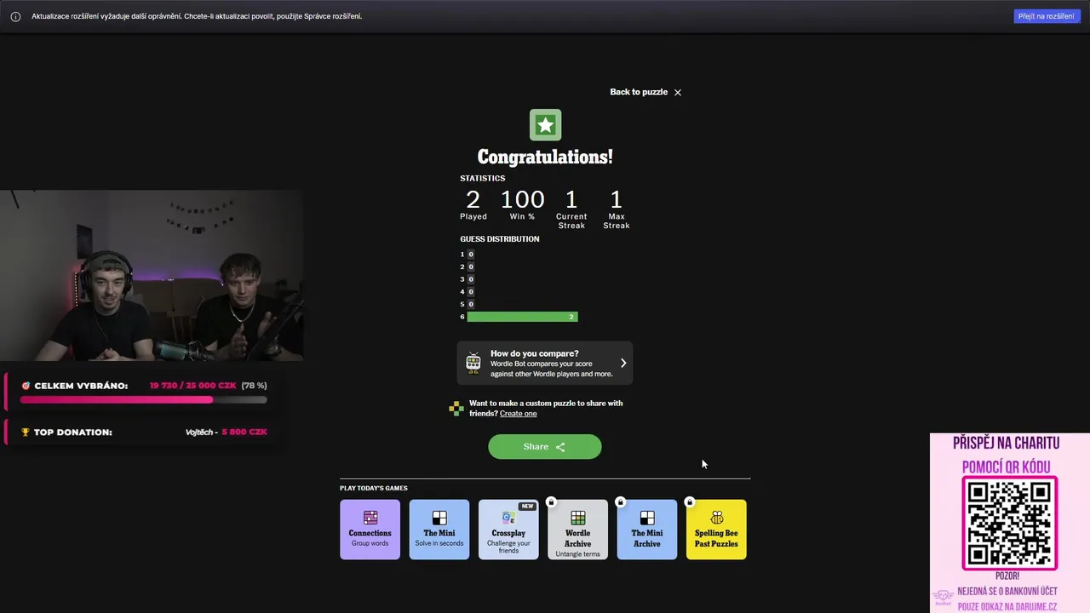Screen dimensions: 1090x613
Task: Click the "19 730 / 25 000 CZK" amount
Action: (193, 386)
